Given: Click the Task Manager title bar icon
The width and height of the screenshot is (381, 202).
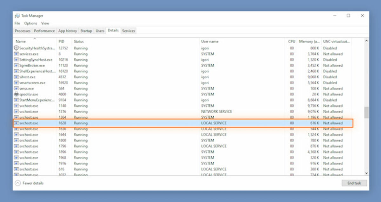Looking at the screenshot, I should [17, 16].
